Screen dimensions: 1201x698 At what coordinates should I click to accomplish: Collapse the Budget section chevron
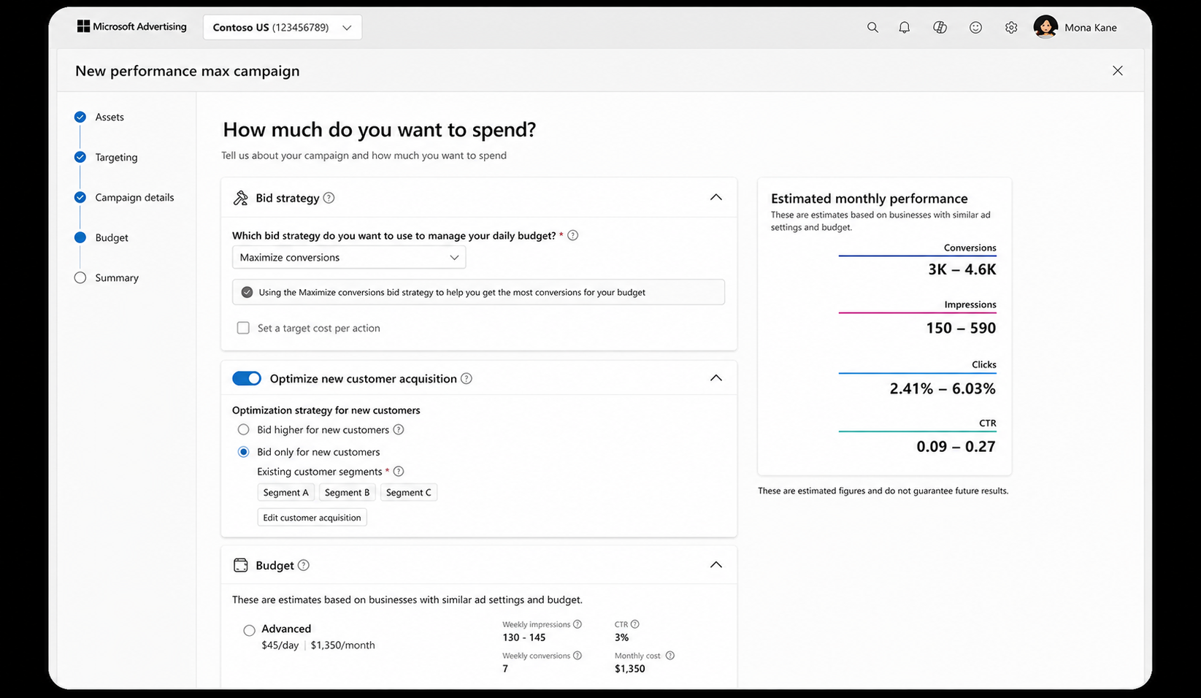pos(716,564)
